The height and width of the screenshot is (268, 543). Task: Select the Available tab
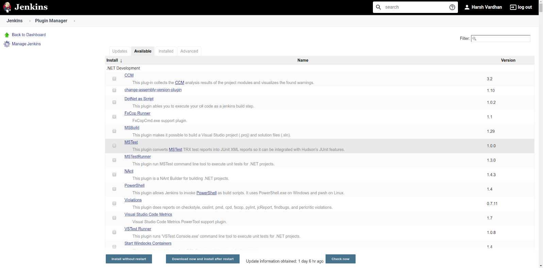pos(143,51)
